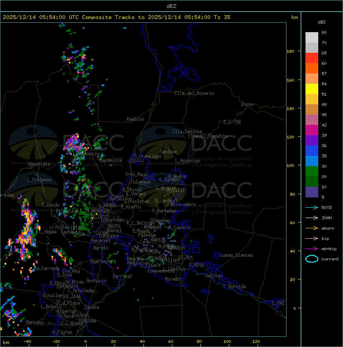The height and width of the screenshot is (347, 343).
Task: Click the Villavicencio label on the map
Action: coord(83,154)
